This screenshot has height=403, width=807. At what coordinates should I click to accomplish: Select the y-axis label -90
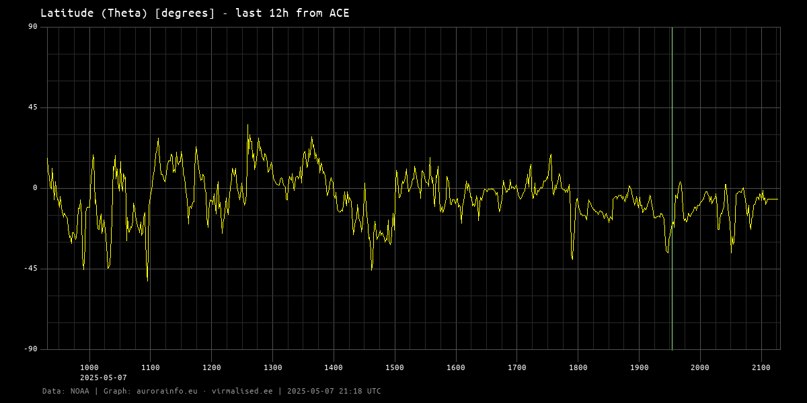click(x=31, y=349)
